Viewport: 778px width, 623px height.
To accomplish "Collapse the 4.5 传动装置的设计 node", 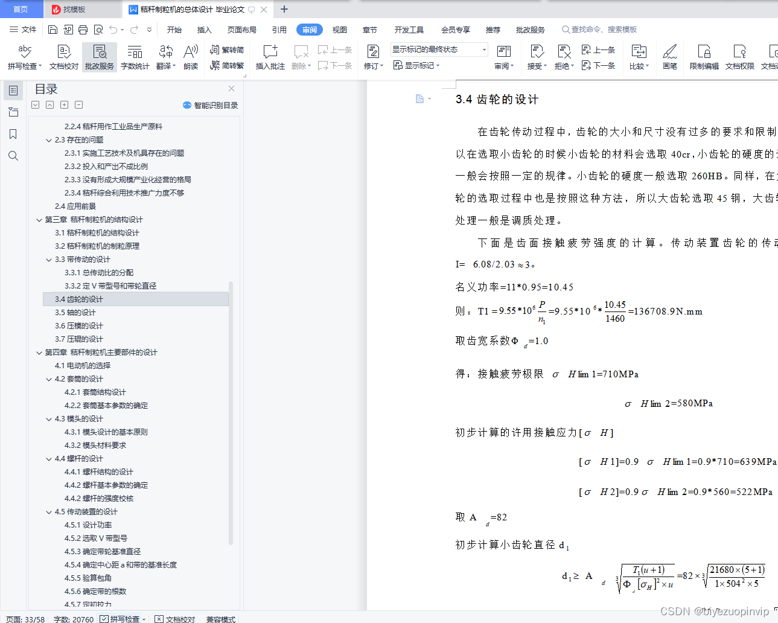I will [x=49, y=512].
